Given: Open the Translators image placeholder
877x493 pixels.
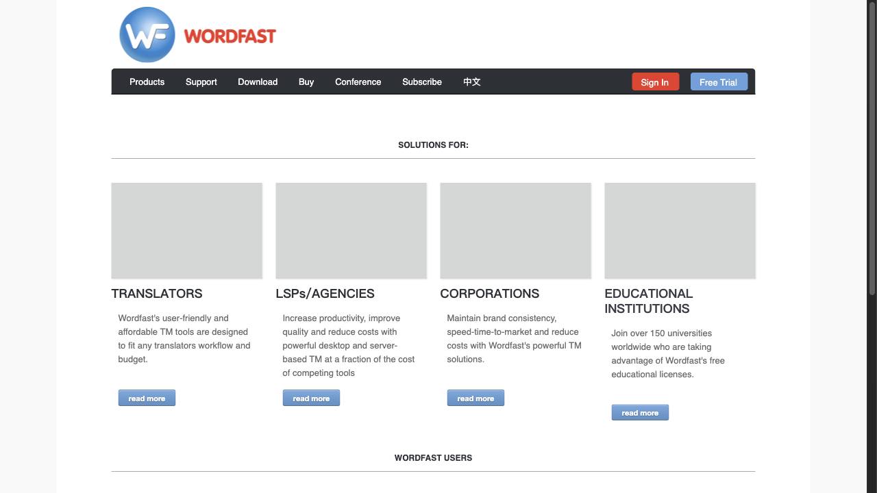Looking at the screenshot, I should (x=187, y=231).
